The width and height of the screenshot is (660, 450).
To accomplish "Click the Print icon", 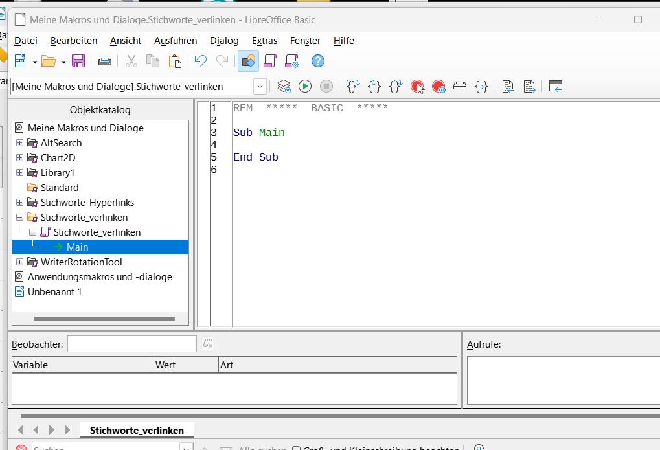I will click(x=104, y=62).
